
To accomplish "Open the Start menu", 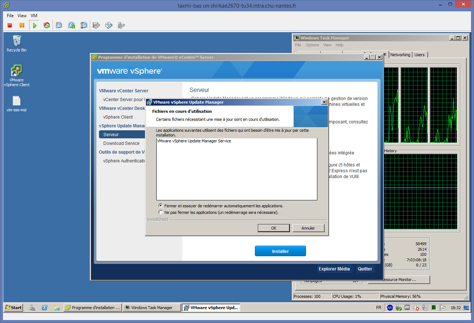I will coord(13,308).
